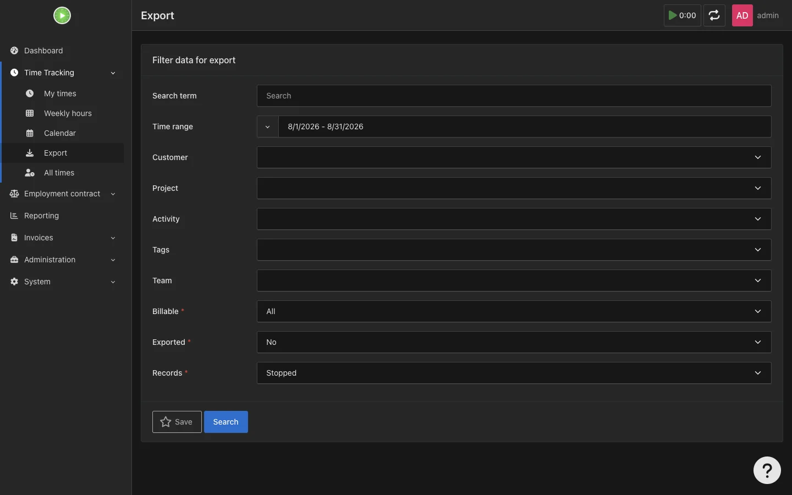Open the Activity dropdown
Image resolution: width=792 pixels, height=495 pixels.
pyautogui.click(x=514, y=219)
